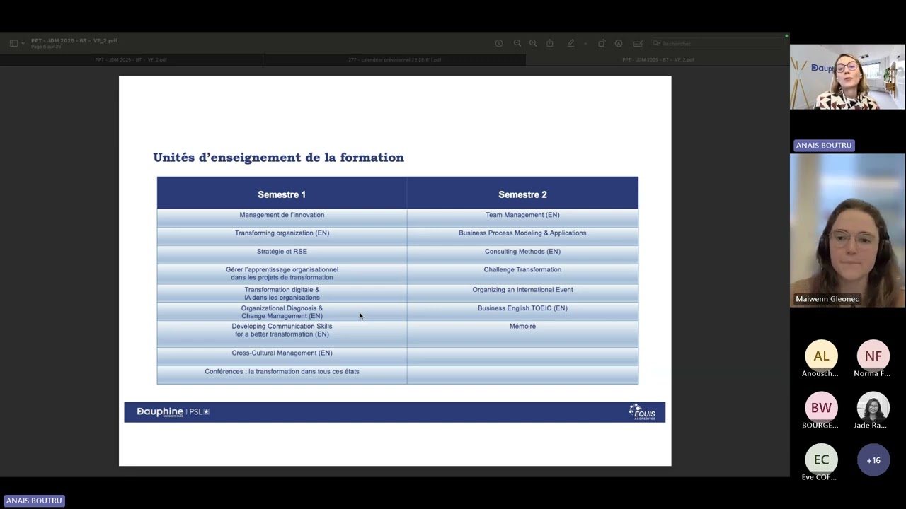Click the zoom out magnifier icon
The width and height of the screenshot is (906, 509).
[517, 43]
